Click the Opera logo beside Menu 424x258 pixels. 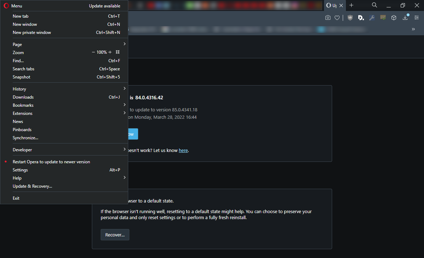(x=6, y=6)
